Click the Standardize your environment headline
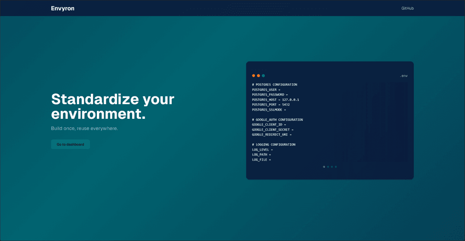The height and width of the screenshot is (241, 465). pos(112,106)
